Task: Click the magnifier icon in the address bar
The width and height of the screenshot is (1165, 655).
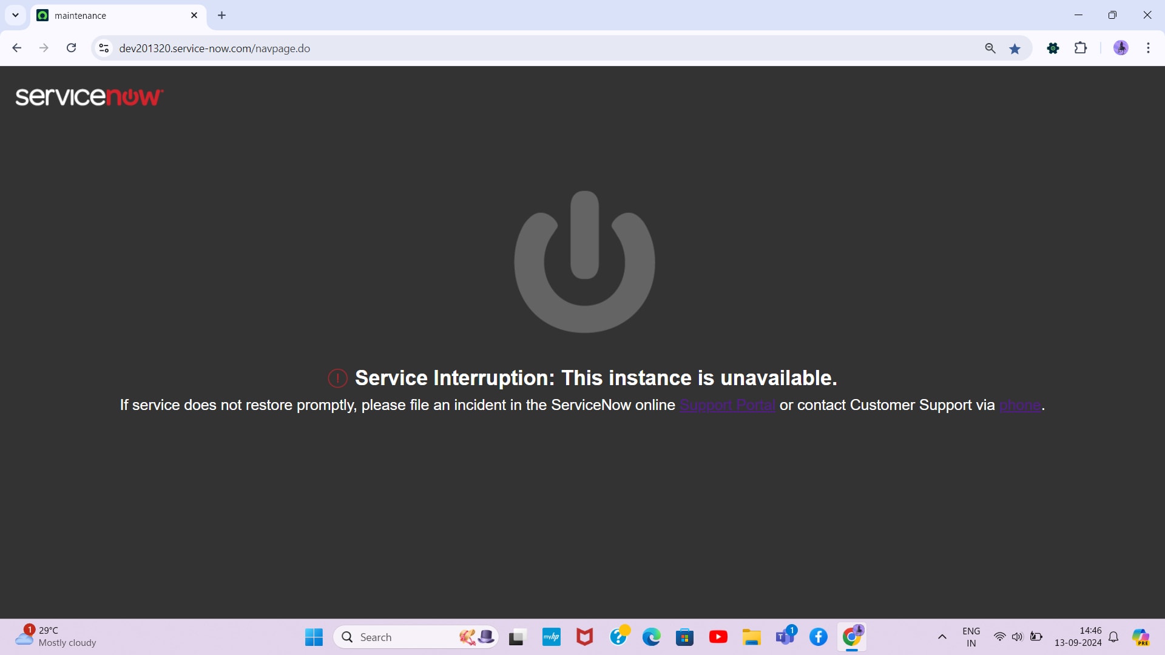Action: click(x=990, y=48)
